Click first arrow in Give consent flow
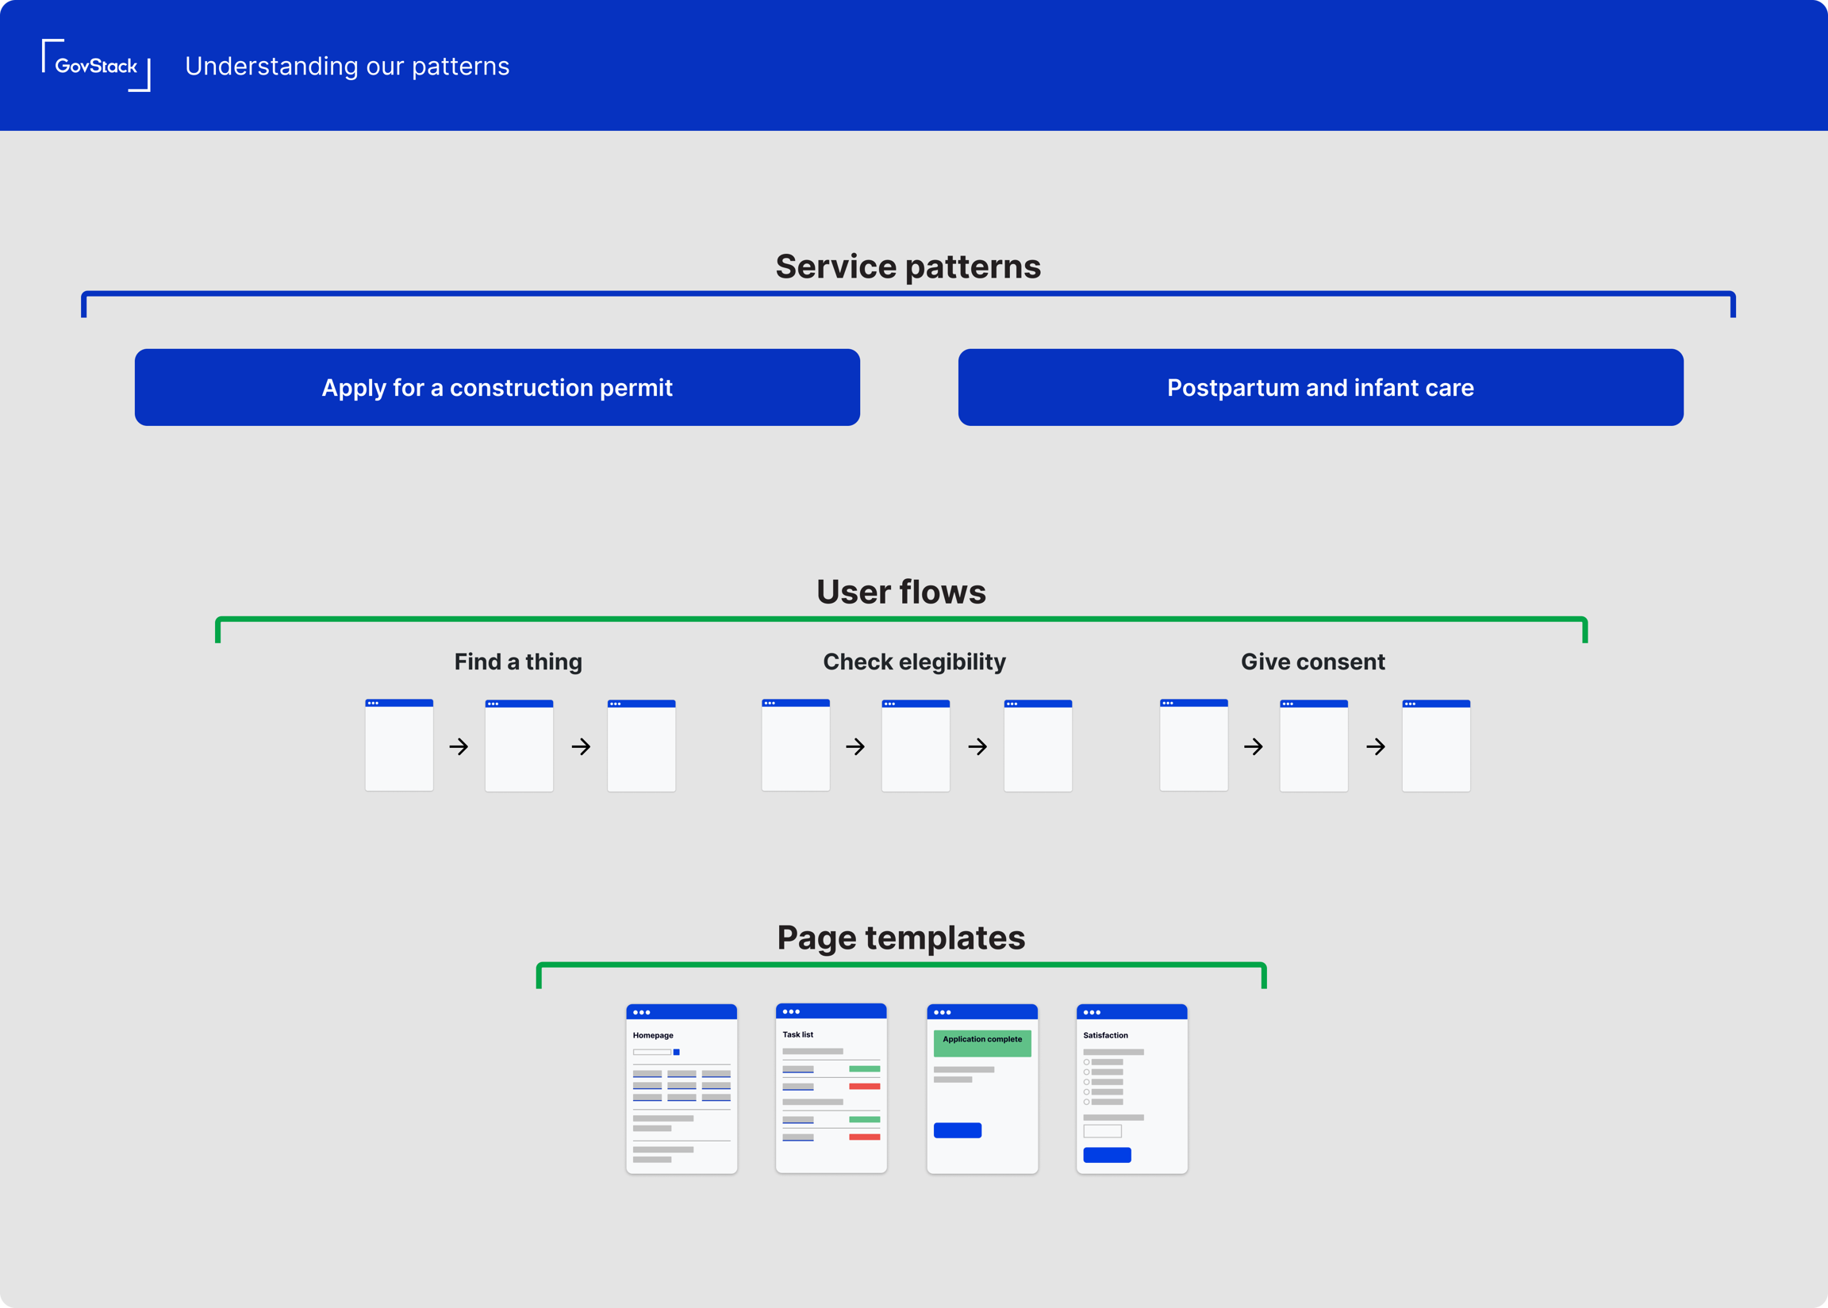The image size is (1828, 1308). pos(1253,746)
